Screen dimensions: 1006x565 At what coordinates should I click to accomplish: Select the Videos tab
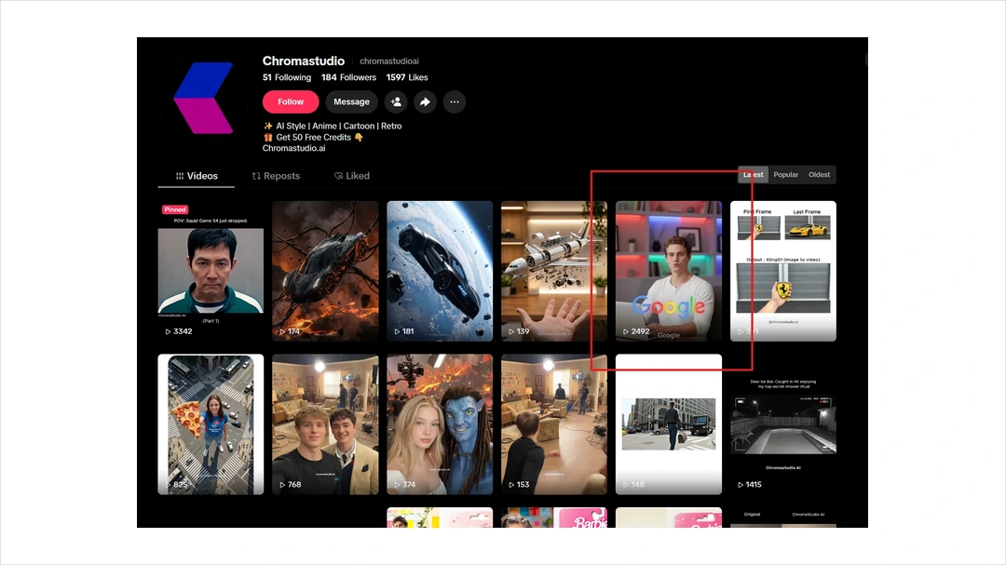click(197, 176)
